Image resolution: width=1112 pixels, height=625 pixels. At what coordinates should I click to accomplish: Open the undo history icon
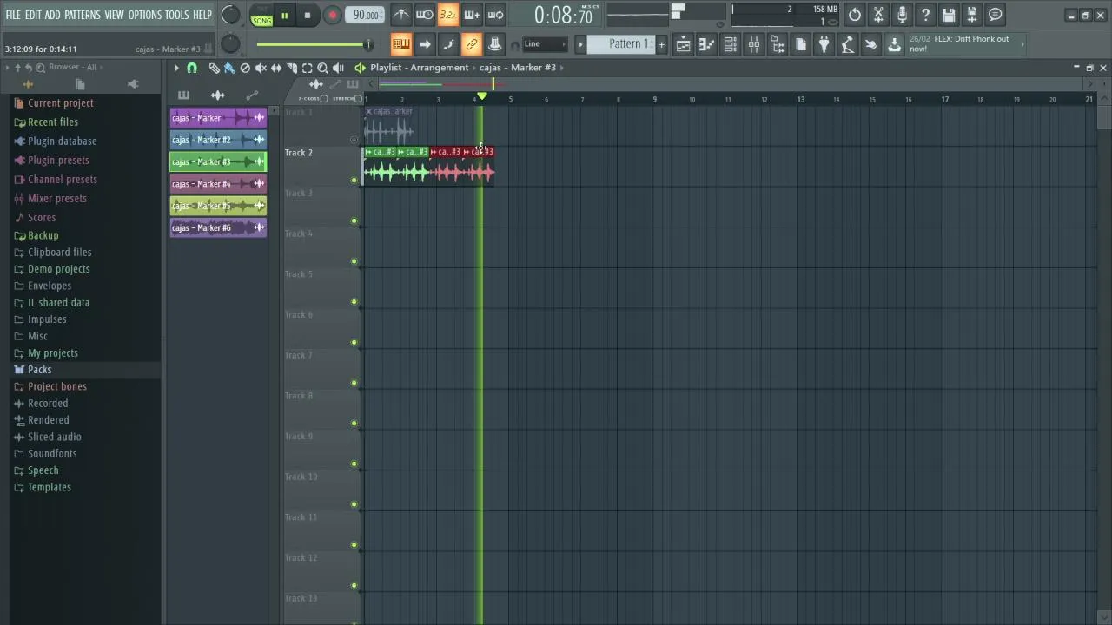[x=855, y=15]
